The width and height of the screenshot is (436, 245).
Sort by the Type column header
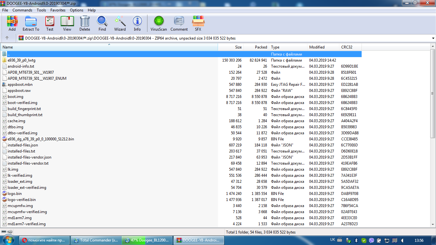coord(288,47)
